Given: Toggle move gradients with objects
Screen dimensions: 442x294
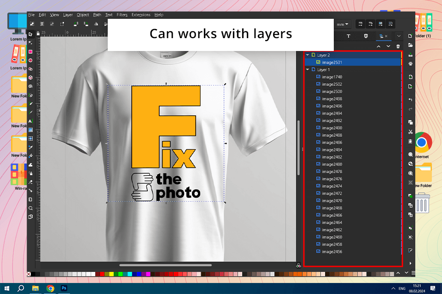Looking at the screenshot, I should click(x=381, y=24).
